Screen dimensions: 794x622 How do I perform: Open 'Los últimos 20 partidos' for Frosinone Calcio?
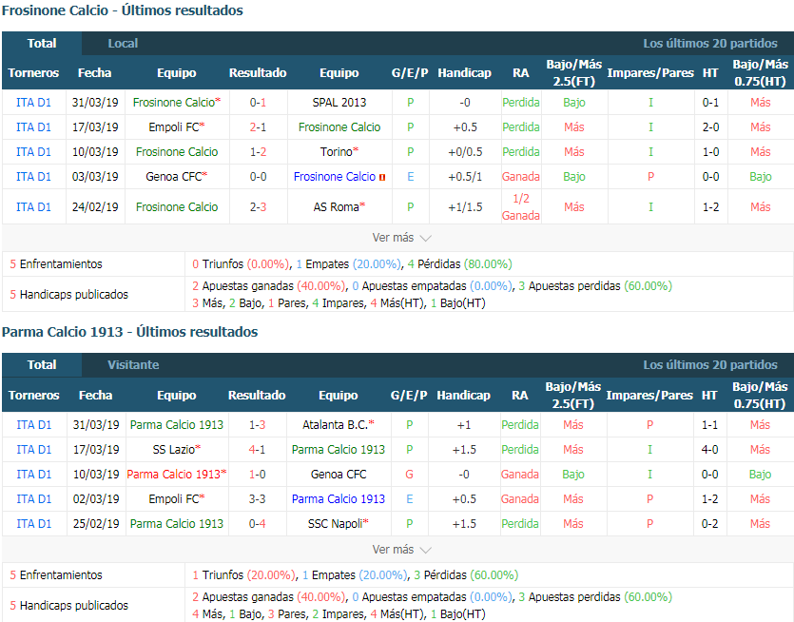710,44
